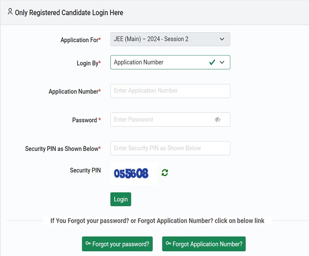Image resolution: width=309 pixels, height=256 pixels.
Task: Click the Forgot your password? button
Action: point(117,244)
